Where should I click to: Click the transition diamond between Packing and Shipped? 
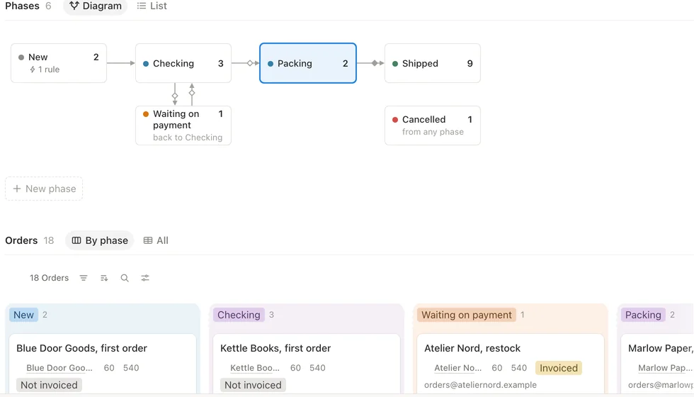click(375, 63)
